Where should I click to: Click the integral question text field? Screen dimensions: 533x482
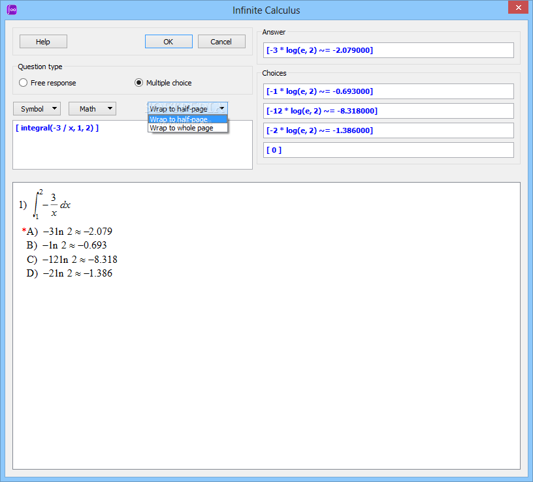pyautogui.click(x=133, y=145)
